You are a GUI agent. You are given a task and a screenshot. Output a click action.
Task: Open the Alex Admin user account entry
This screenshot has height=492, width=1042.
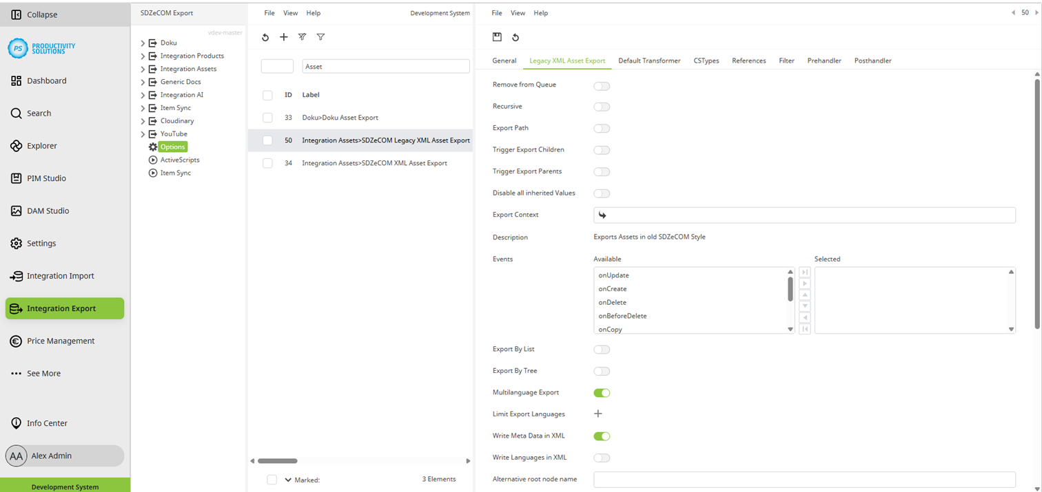[x=64, y=456]
